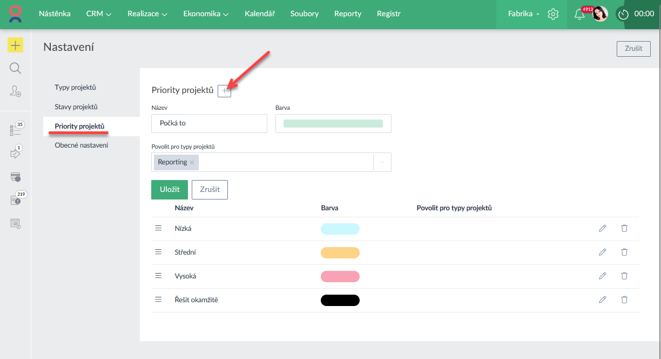The image size is (661, 359).
Task: Click the Název input field
Action: click(x=209, y=123)
